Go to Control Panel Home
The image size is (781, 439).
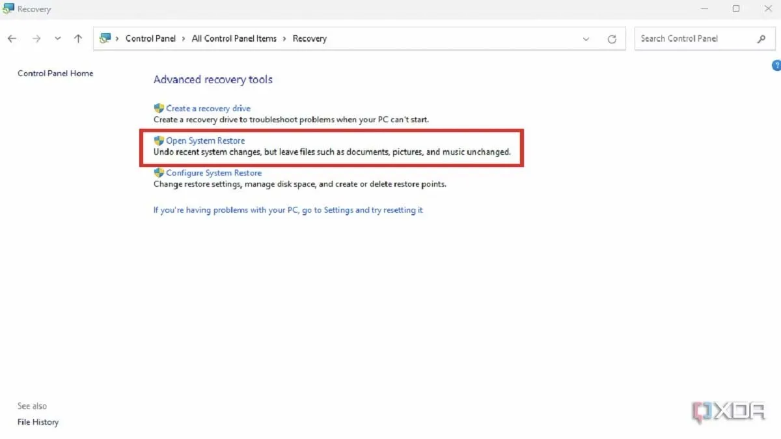pyautogui.click(x=55, y=73)
